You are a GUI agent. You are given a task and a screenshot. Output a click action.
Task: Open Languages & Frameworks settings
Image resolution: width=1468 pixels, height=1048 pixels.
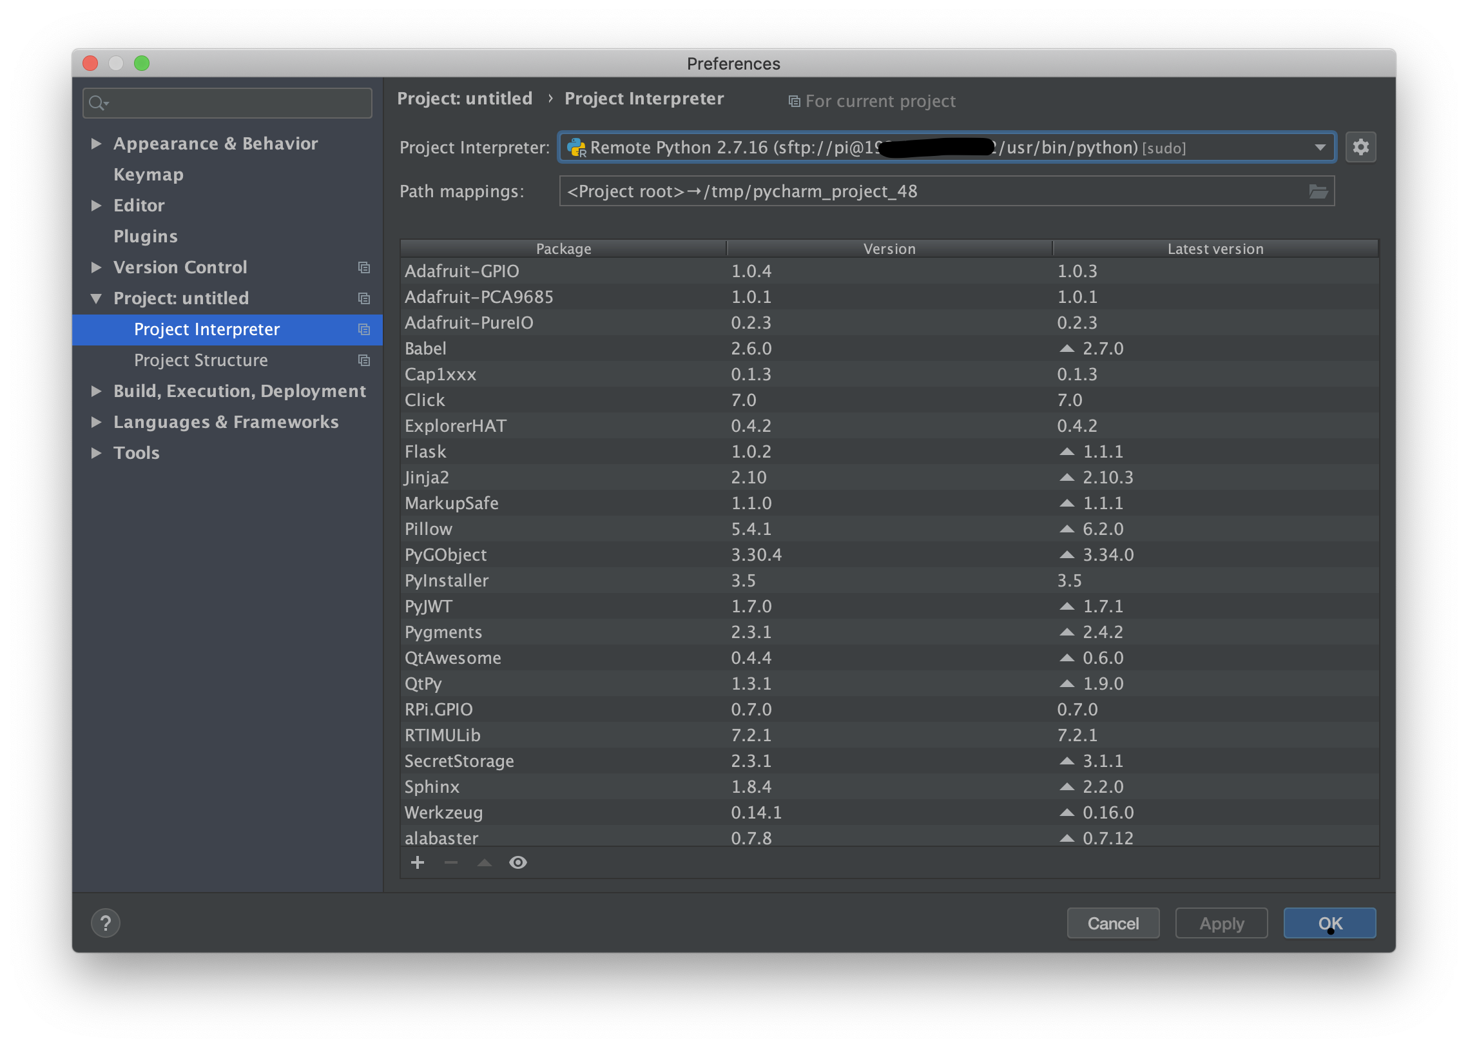[x=226, y=422]
